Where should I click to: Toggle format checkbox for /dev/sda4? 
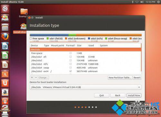71,68
